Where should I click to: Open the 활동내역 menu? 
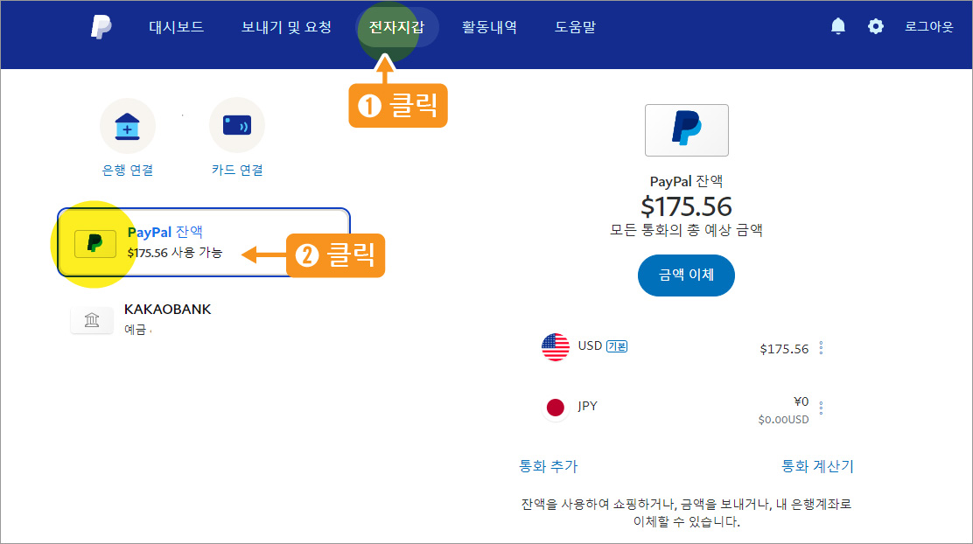[489, 27]
